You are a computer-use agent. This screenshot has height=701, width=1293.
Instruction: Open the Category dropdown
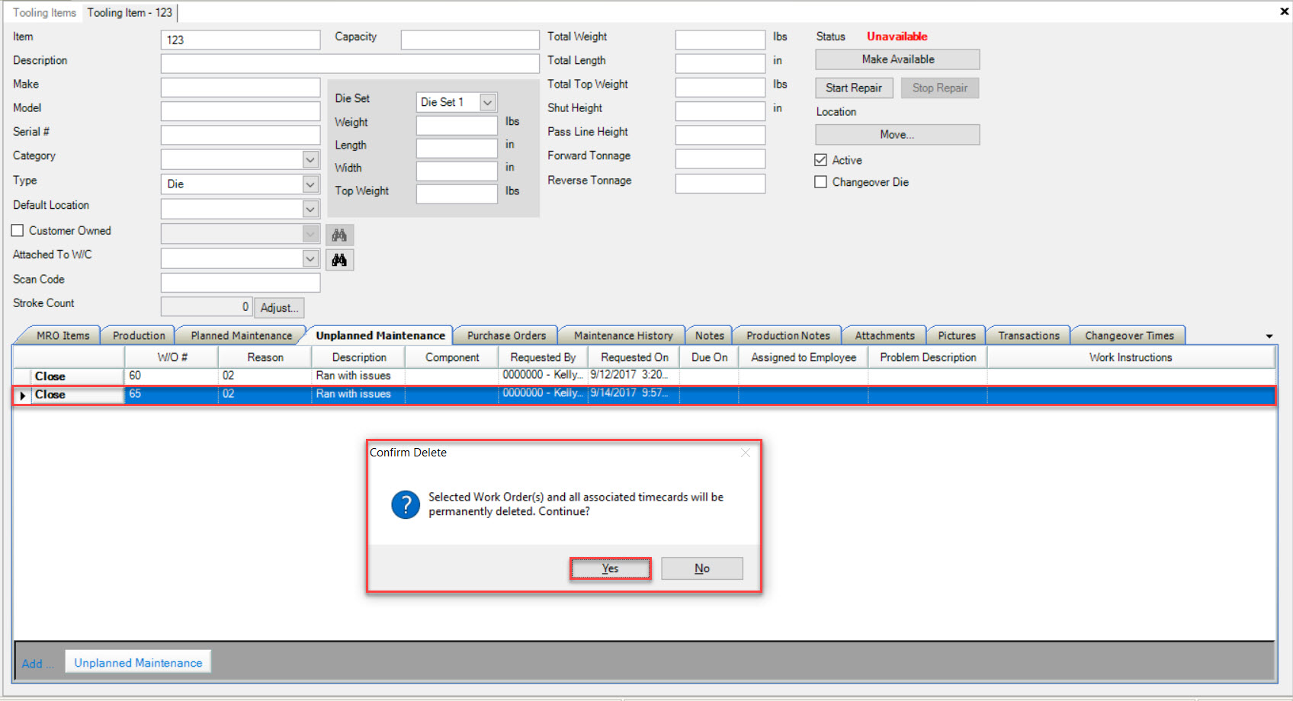[310, 159]
